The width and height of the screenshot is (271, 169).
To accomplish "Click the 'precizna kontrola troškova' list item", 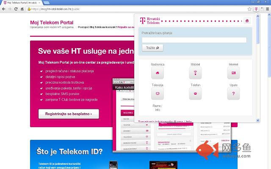I will coord(65,82).
